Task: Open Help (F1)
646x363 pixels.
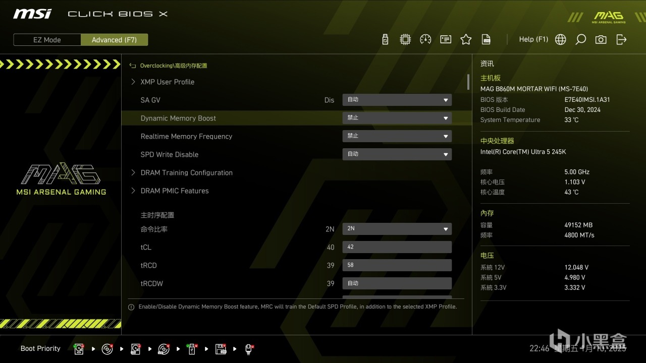Action: [533, 39]
